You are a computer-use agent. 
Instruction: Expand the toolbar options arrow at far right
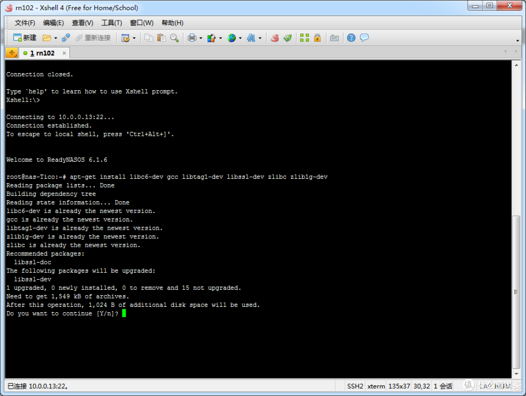(x=518, y=40)
